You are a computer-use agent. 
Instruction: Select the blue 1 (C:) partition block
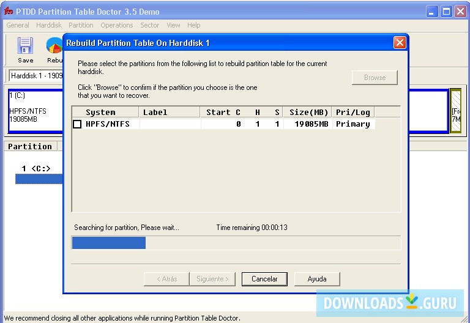pyautogui.click(x=35, y=111)
